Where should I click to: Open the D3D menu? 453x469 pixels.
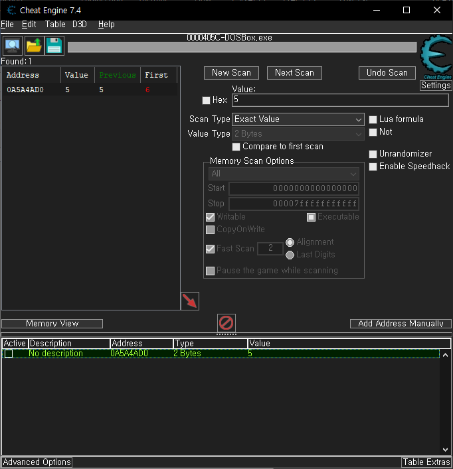[x=80, y=25]
